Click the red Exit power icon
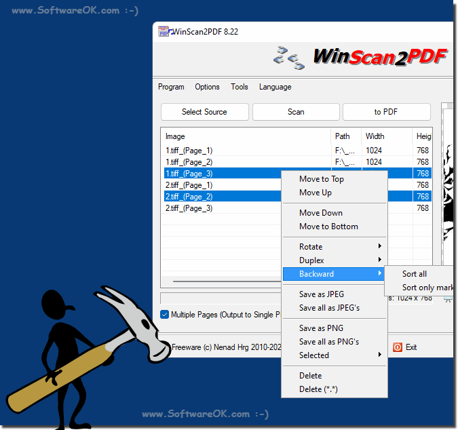The image size is (458, 430). 397,347
